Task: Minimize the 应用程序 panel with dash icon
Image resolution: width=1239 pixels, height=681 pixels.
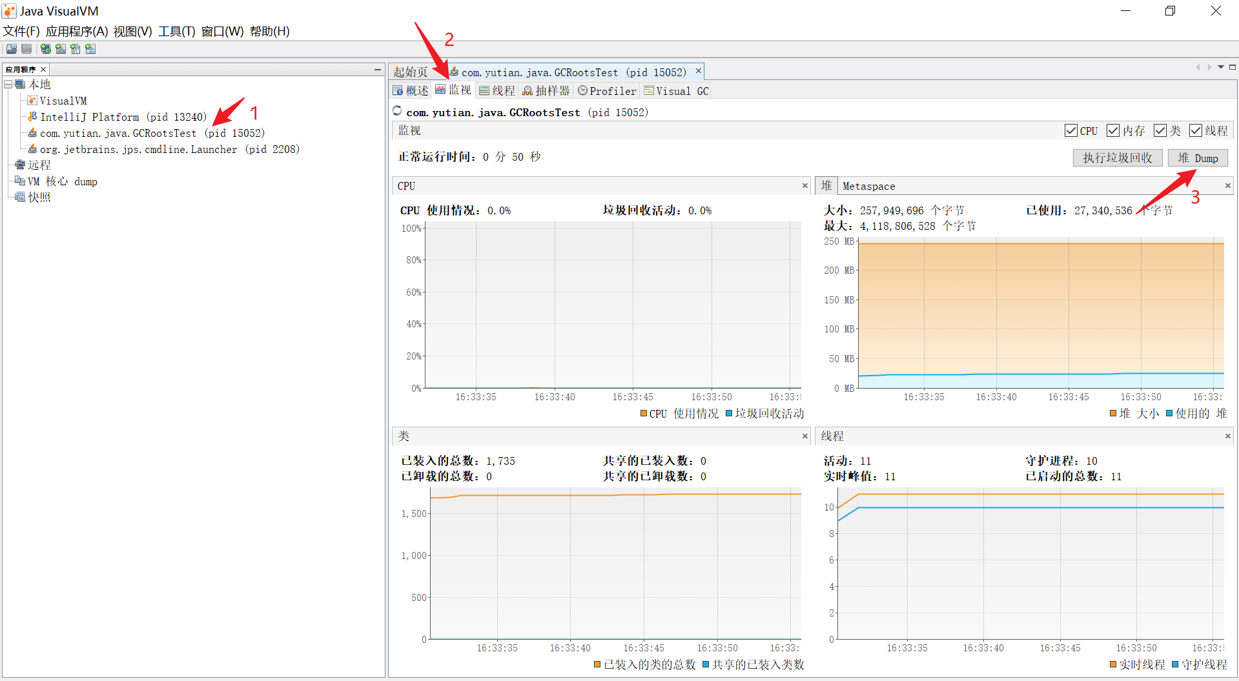Action: (378, 69)
